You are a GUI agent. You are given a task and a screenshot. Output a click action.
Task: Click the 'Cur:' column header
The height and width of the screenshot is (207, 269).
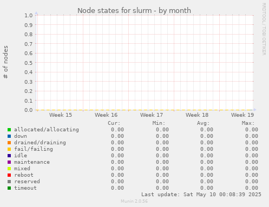coord(114,123)
